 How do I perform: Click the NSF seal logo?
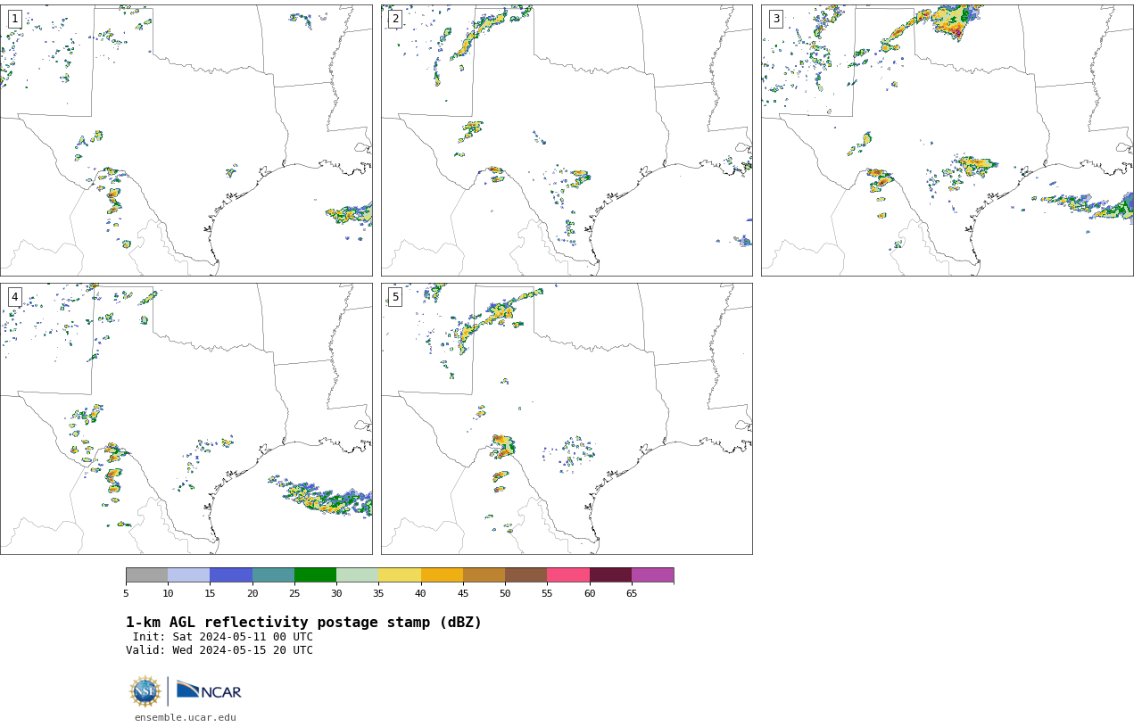click(145, 691)
